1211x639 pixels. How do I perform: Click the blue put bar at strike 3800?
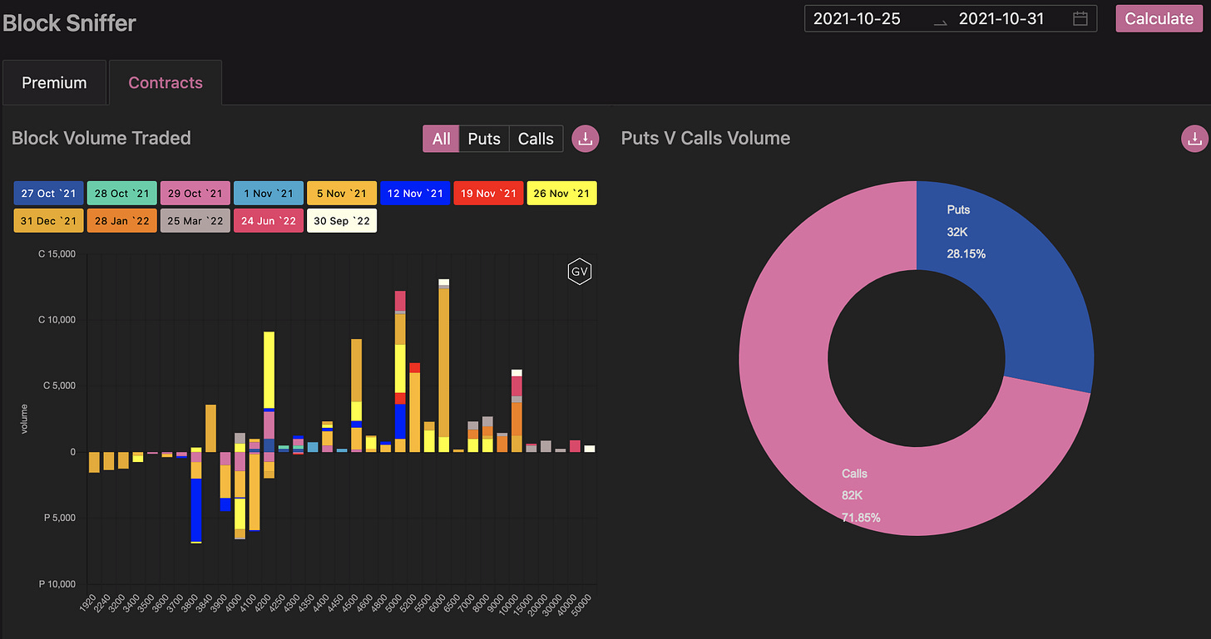tap(196, 509)
